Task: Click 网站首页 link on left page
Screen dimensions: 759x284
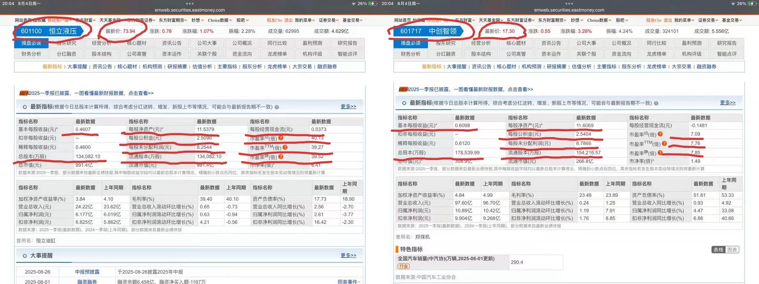Action: point(23,20)
